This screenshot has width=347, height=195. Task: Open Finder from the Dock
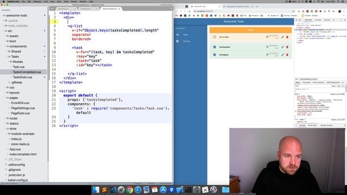click(96, 190)
